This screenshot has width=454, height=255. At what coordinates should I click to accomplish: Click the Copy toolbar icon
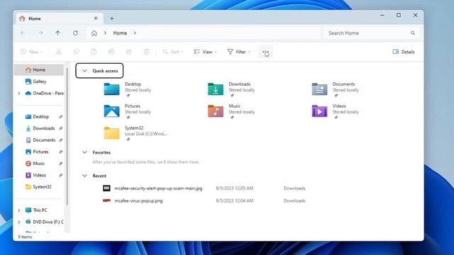point(76,52)
